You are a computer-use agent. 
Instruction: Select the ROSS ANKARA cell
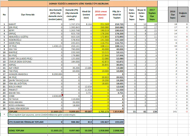(28, 102)
